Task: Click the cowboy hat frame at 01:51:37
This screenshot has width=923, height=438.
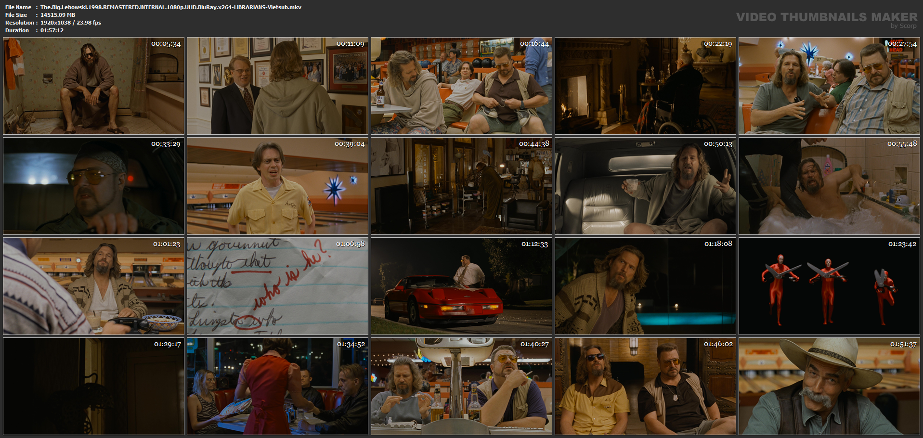Action: click(829, 386)
